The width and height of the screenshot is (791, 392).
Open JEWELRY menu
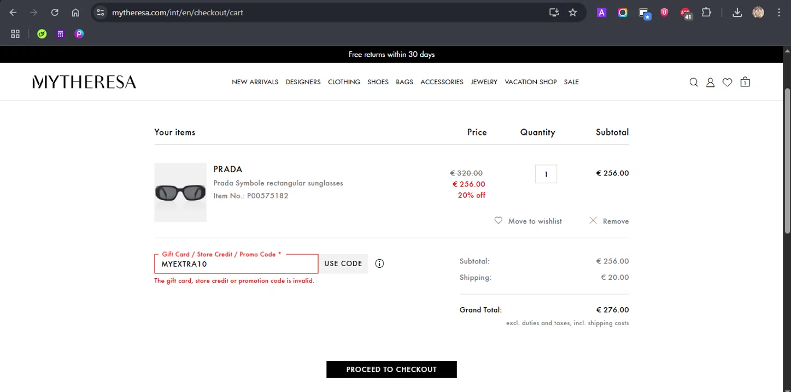(484, 82)
